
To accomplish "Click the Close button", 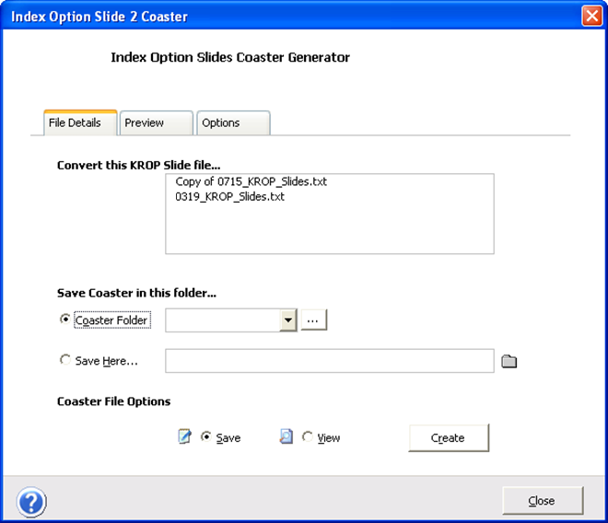I will [x=543, y=501].
